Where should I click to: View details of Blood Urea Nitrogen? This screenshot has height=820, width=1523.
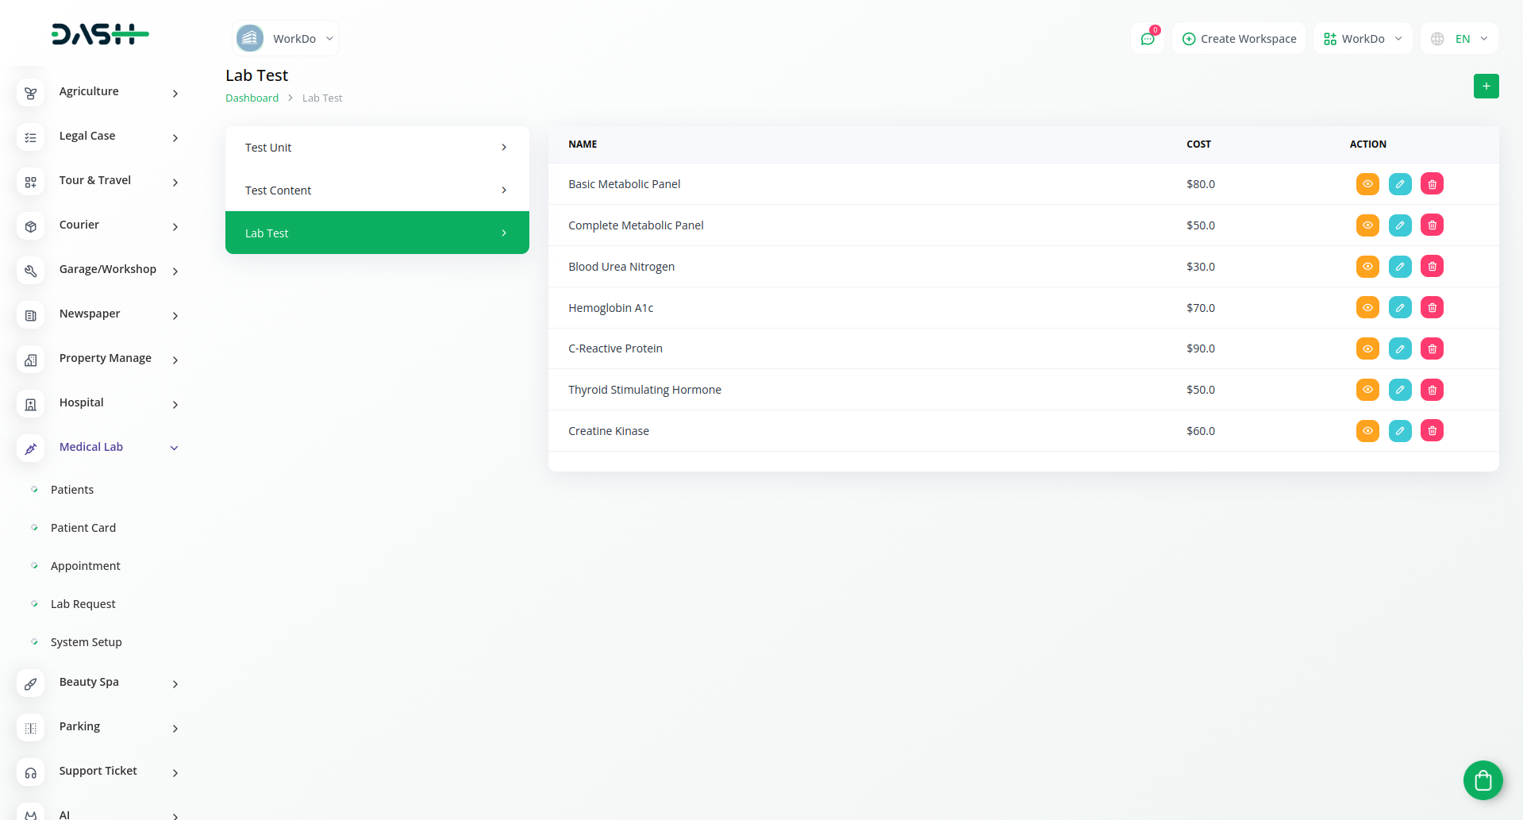pyautogui.click(x=1367, y=267)
